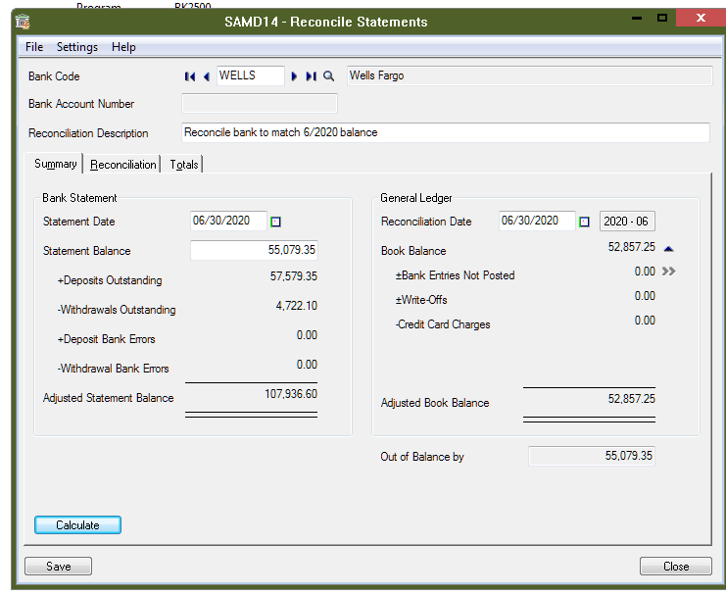Go to last bank code record

311,76
